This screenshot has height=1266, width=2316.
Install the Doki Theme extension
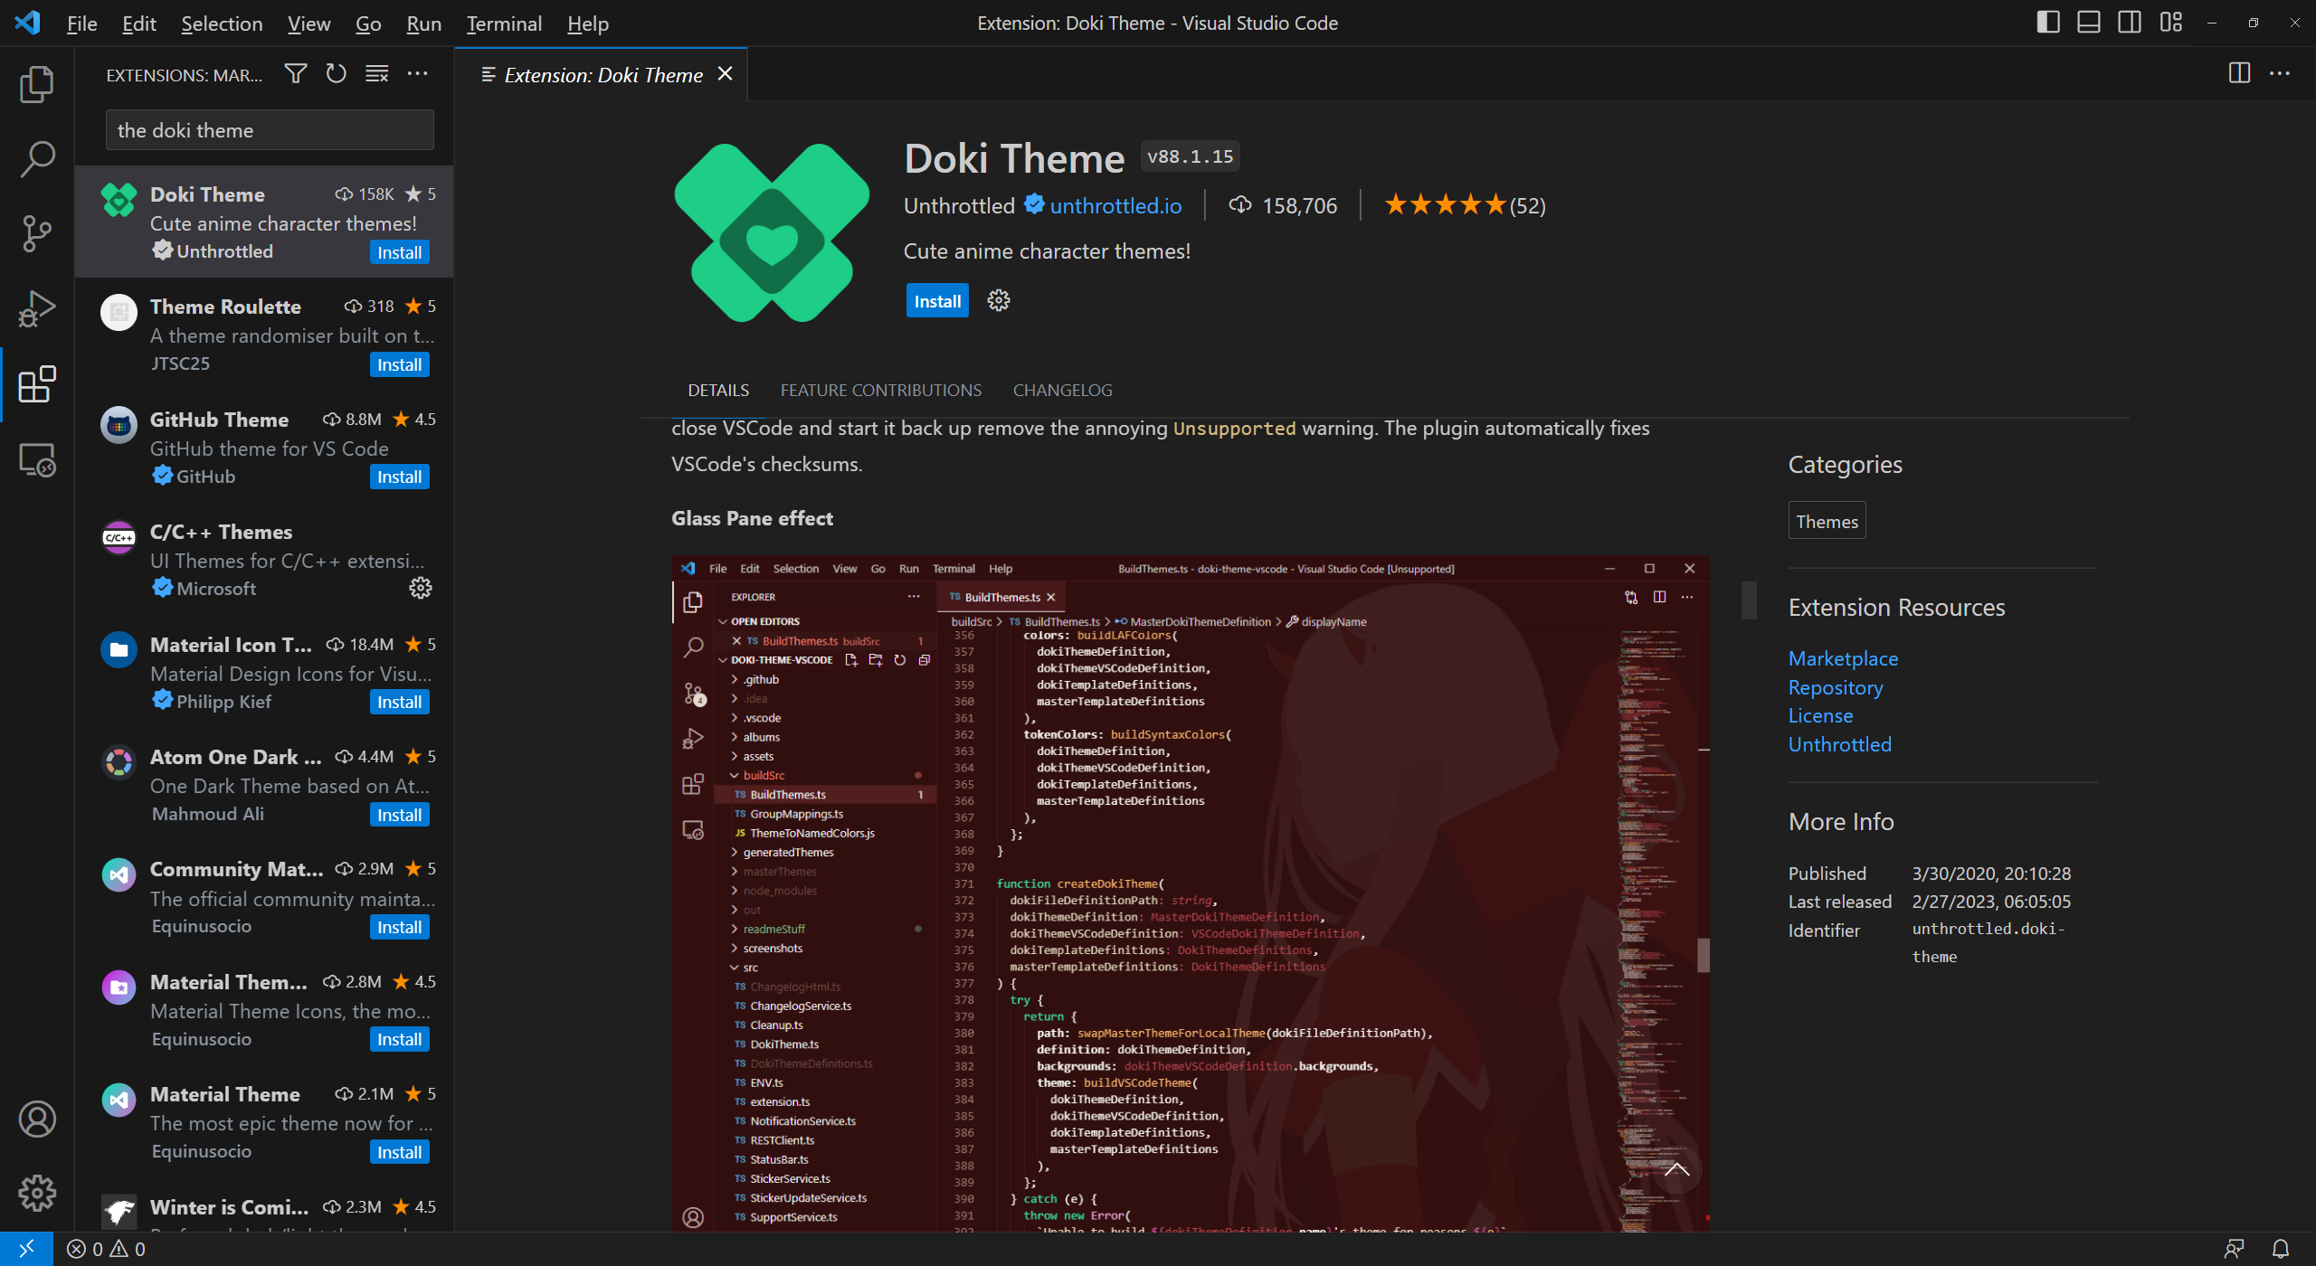click(x=936, y=301)
